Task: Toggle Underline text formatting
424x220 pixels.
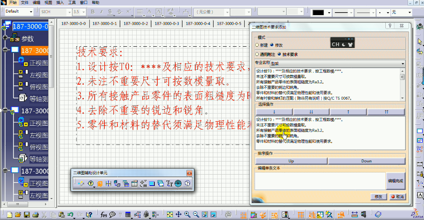Action: [110, 12]
